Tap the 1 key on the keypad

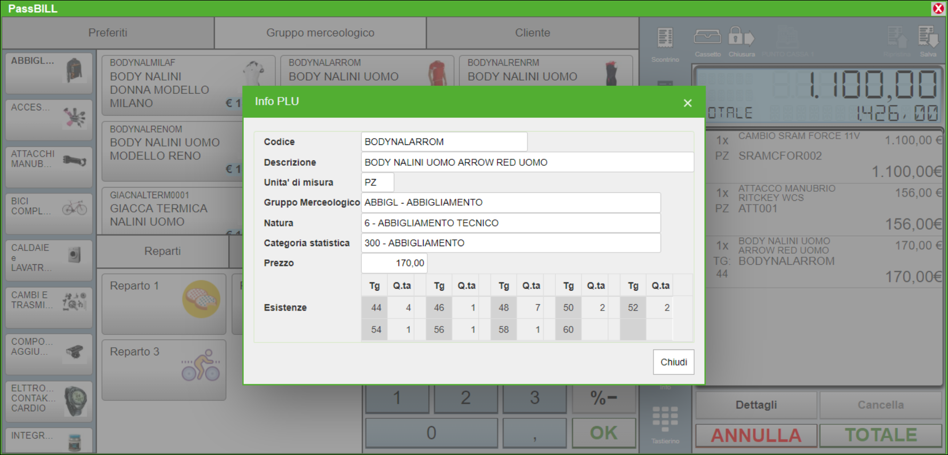tap(397, 398)
